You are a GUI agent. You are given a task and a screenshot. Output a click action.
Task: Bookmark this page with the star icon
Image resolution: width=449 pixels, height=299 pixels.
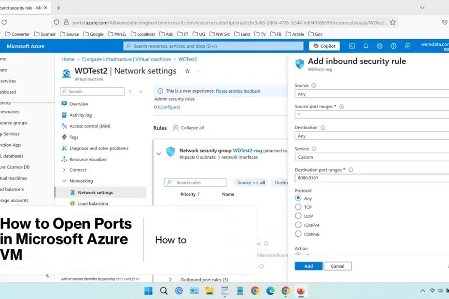[x=393, y=22]
